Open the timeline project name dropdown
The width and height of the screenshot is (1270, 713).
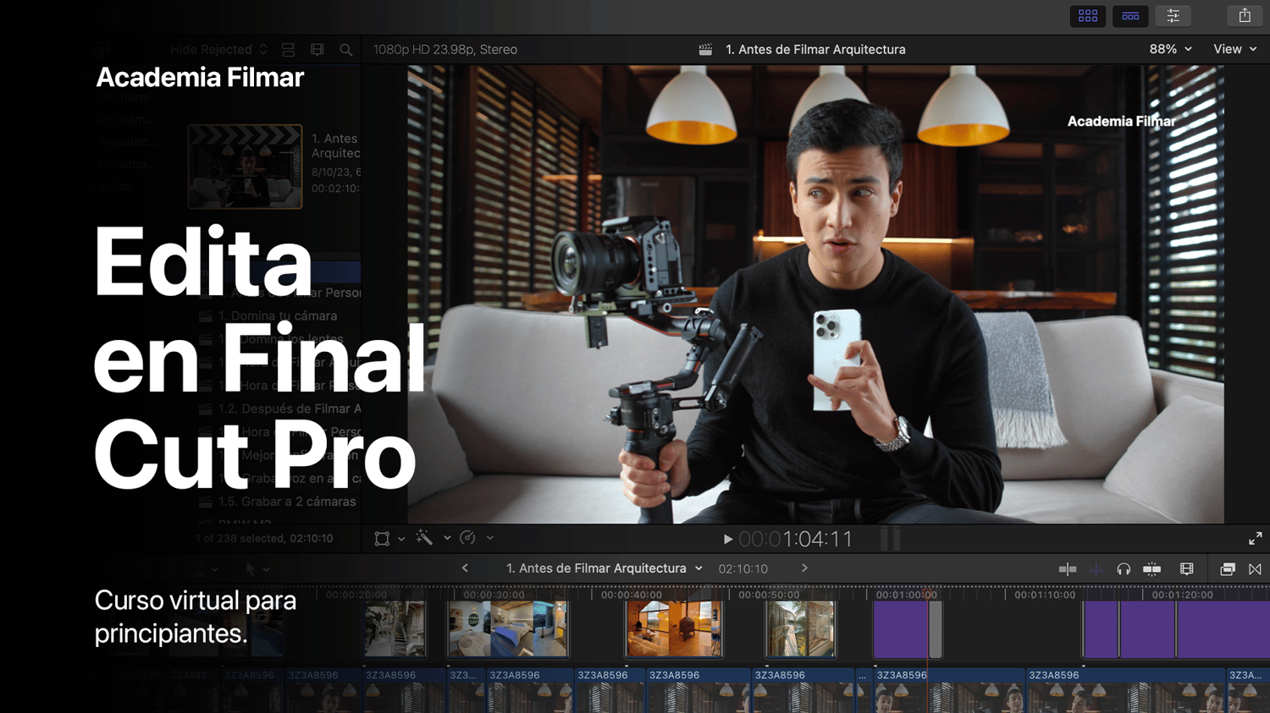coord(605,568)
